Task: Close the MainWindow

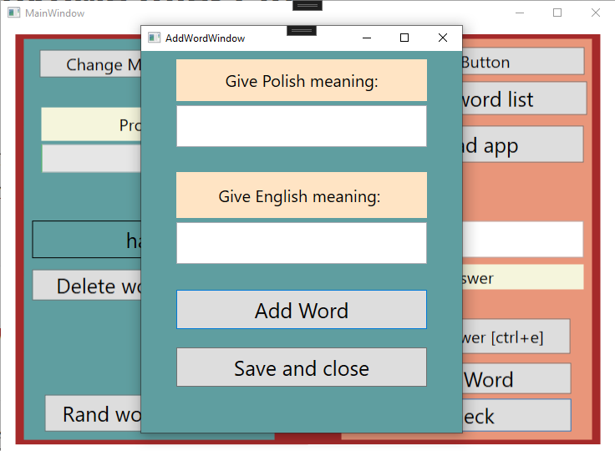Action: 596,13
